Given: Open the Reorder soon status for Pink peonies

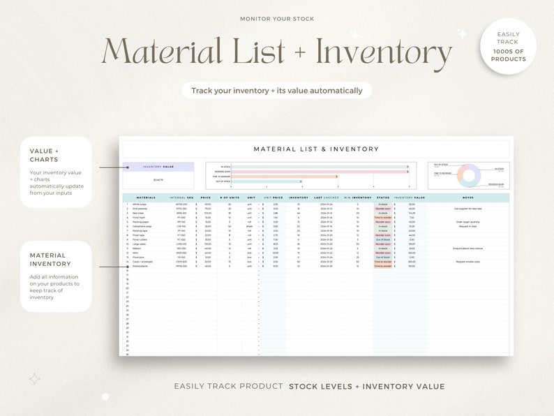Looking at the screenshot, I should 383,209.
